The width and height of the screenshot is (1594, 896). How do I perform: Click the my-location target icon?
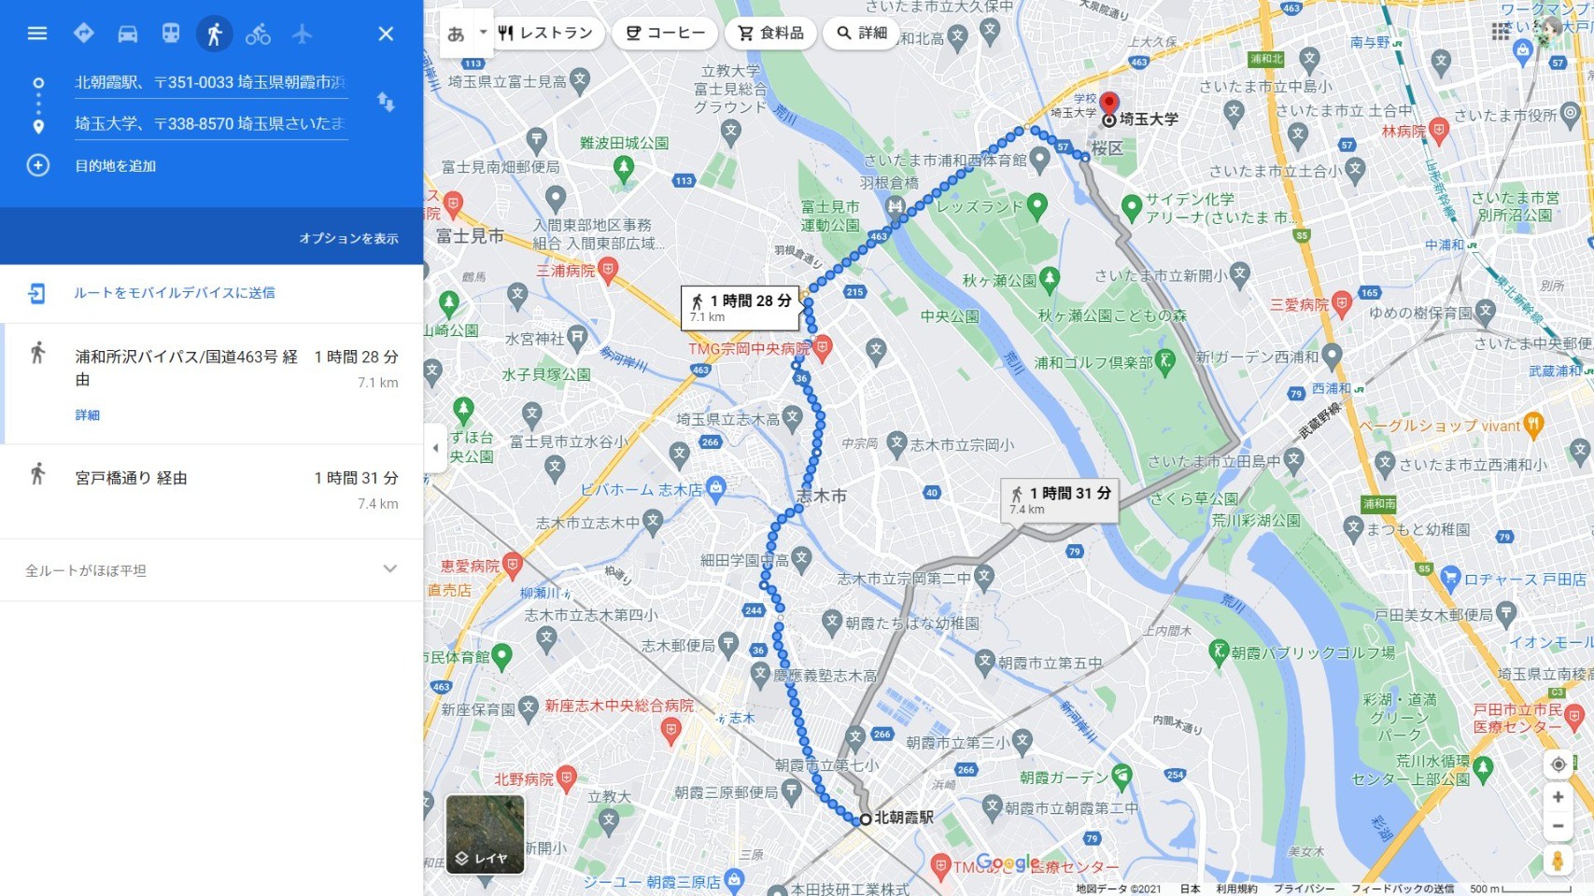click(x=1558, y=764)
